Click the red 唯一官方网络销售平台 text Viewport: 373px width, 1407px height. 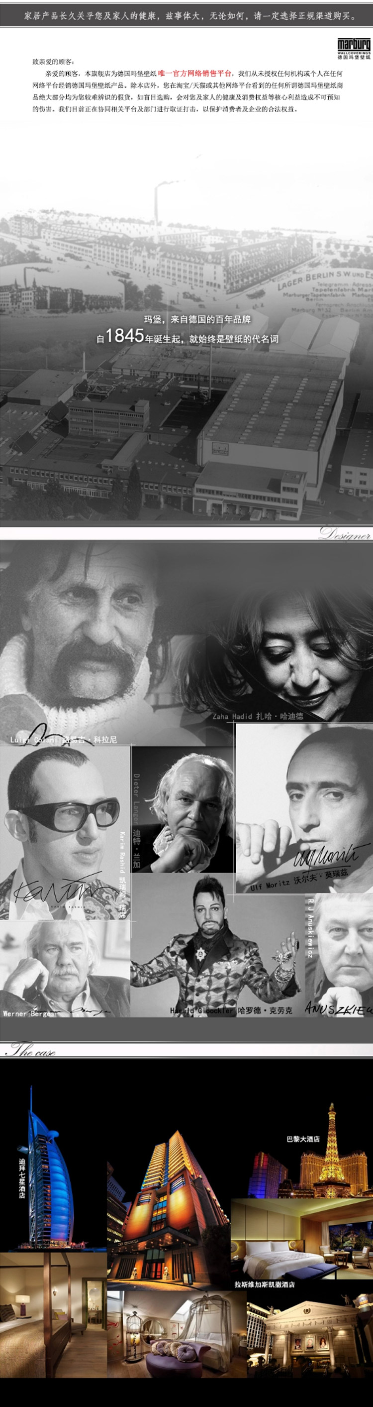coord(194,73)
